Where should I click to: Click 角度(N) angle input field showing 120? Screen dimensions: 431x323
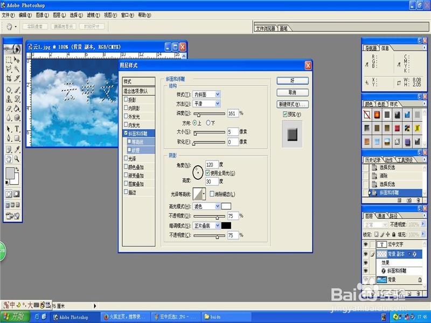coord(212,165)
